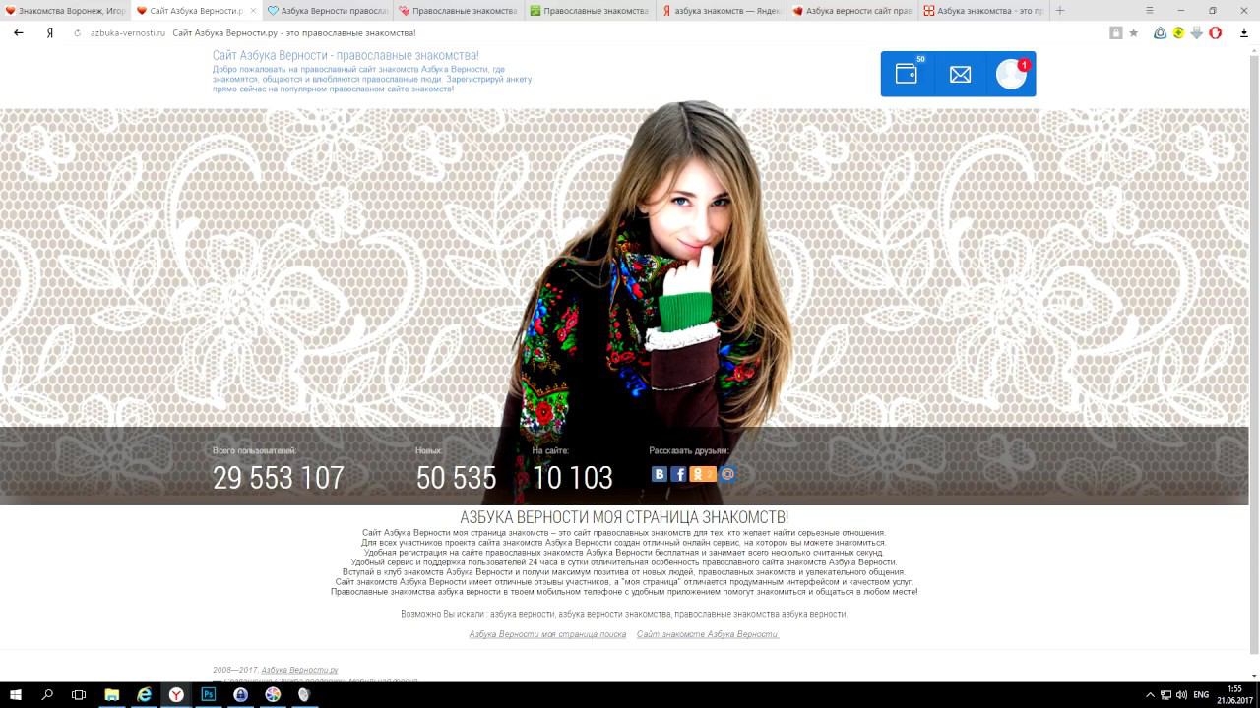Image resolution: width=1260 pixels, height=708 pixels.
Task: Share via the VKontakte icon
Action: [660, 474]
